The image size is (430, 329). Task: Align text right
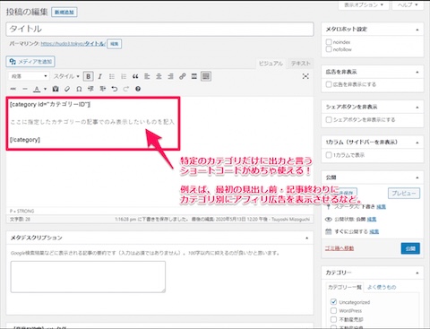coord(170,76)
